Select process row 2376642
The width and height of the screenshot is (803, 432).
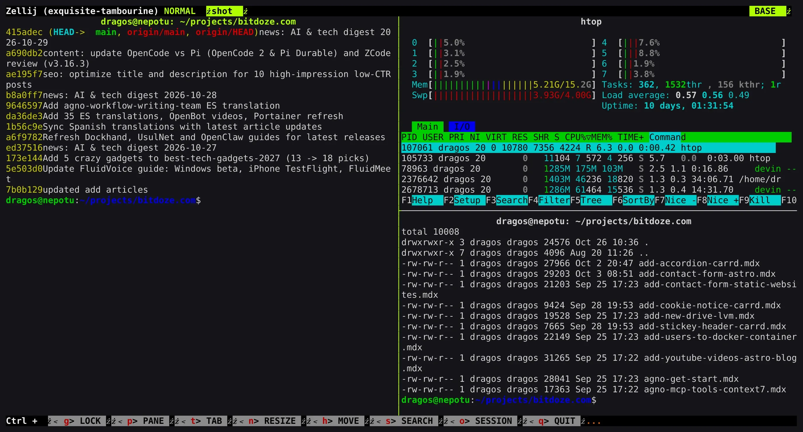click(591, 179)
